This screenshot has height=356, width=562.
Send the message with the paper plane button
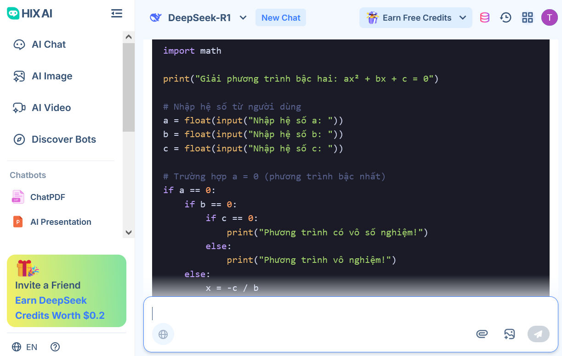(539, 334)
